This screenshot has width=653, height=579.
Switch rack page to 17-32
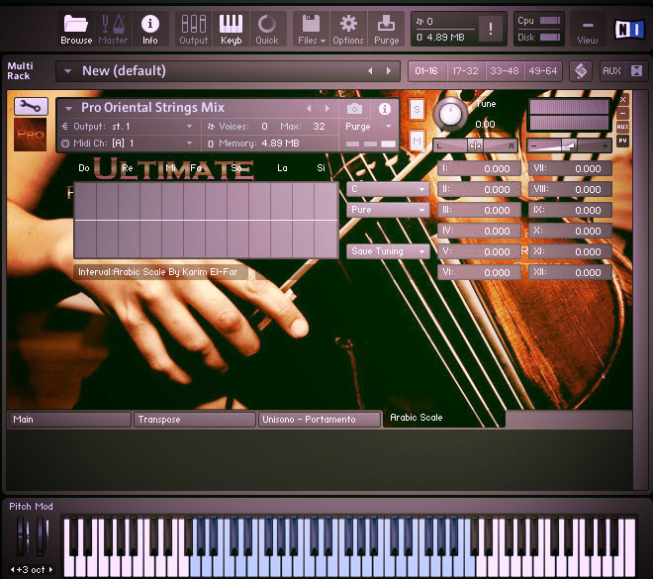[465, 71]
